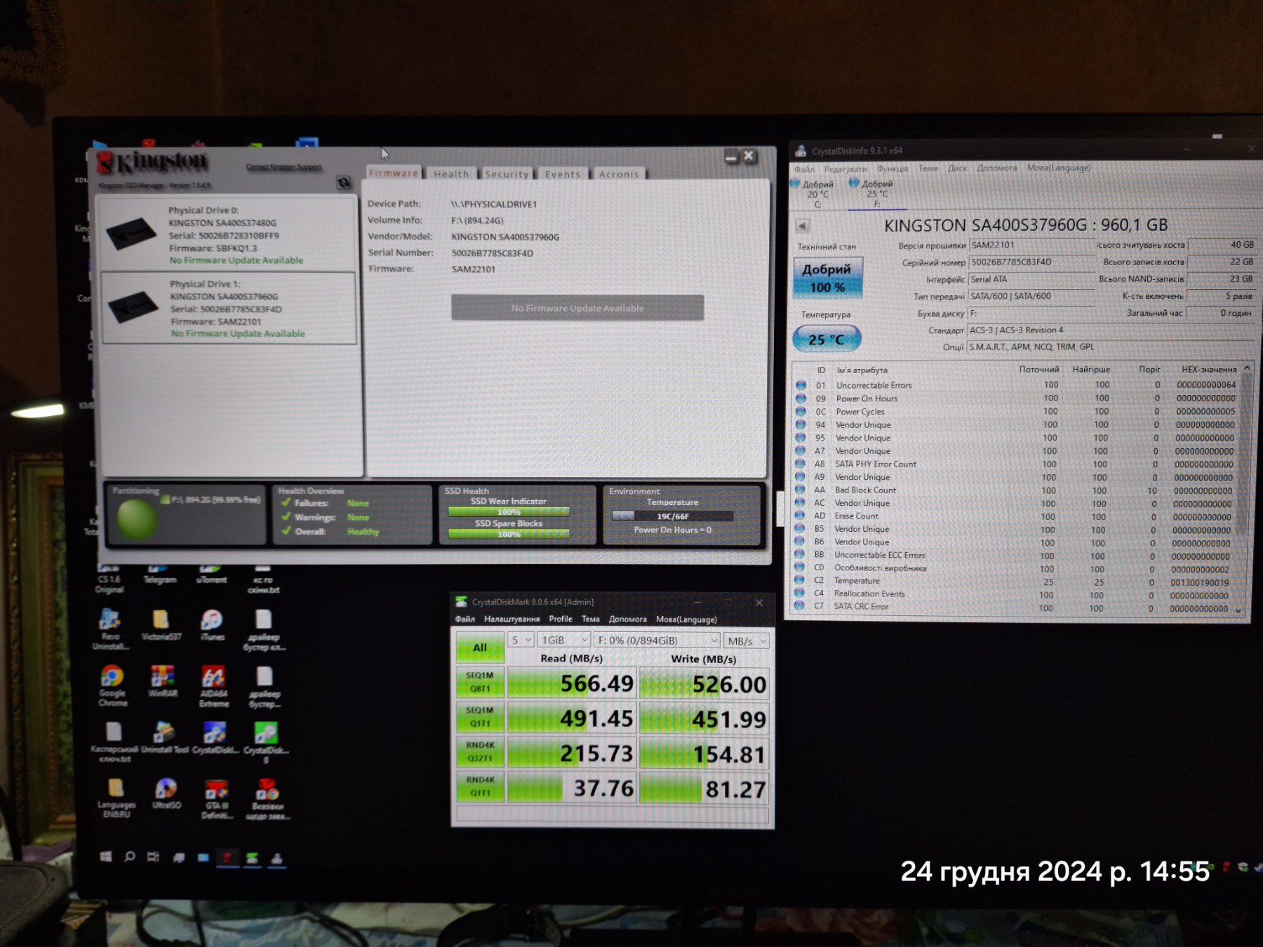Switch to CrystalDiskMark via its taskbar icon
Viewport: 1263px width, 947px height.
coord(252,858)
